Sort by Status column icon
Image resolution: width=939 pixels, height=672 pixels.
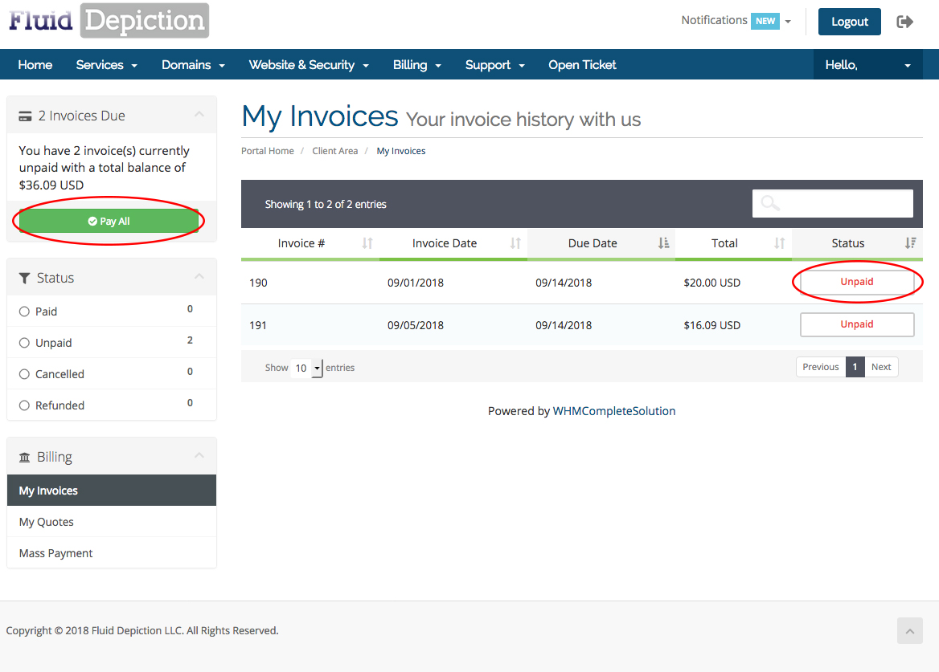pos(910,242)
